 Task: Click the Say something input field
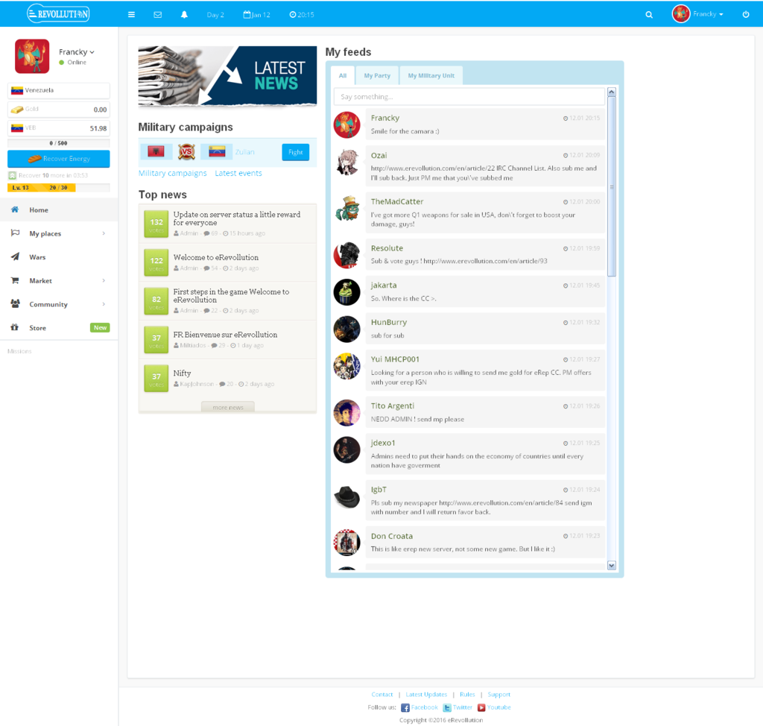[469, 97]
